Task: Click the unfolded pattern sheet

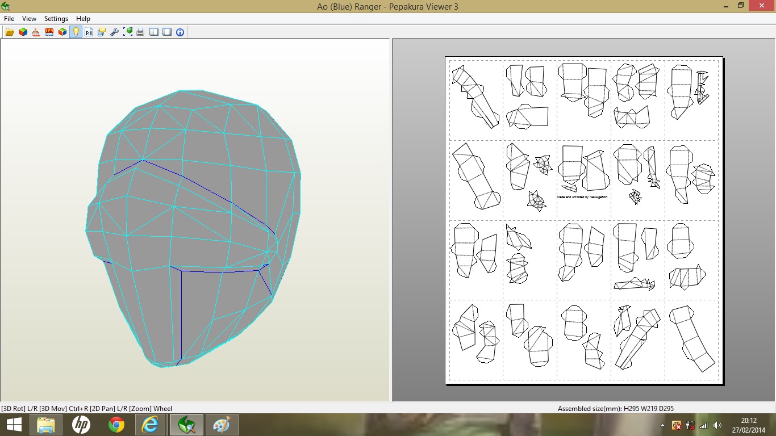Action: pos(584,220)
